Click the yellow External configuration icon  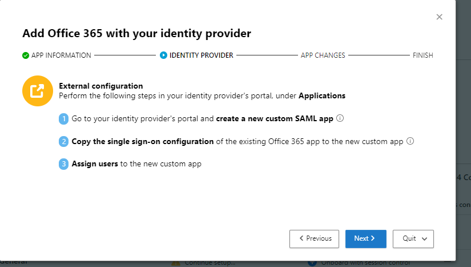37,91
